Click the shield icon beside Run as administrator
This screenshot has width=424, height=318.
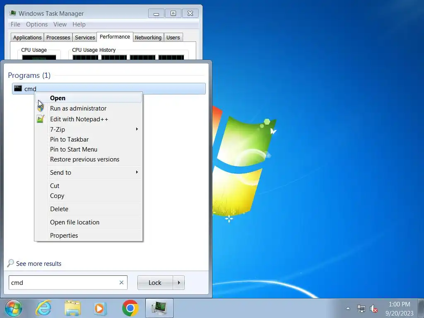click(x=41, y=108)
